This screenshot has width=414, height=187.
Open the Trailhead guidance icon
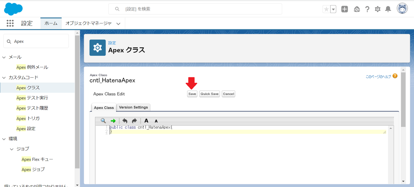coord(357,9)
